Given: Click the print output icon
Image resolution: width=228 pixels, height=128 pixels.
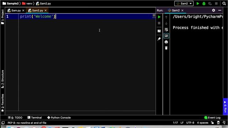Looking at the screenshot, I should [x=166, y=42].
